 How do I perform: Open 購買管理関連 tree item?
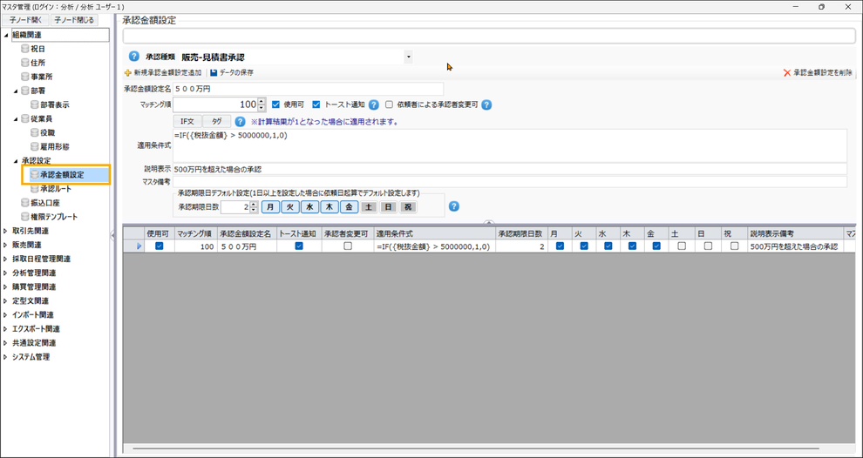coord(34,287)
